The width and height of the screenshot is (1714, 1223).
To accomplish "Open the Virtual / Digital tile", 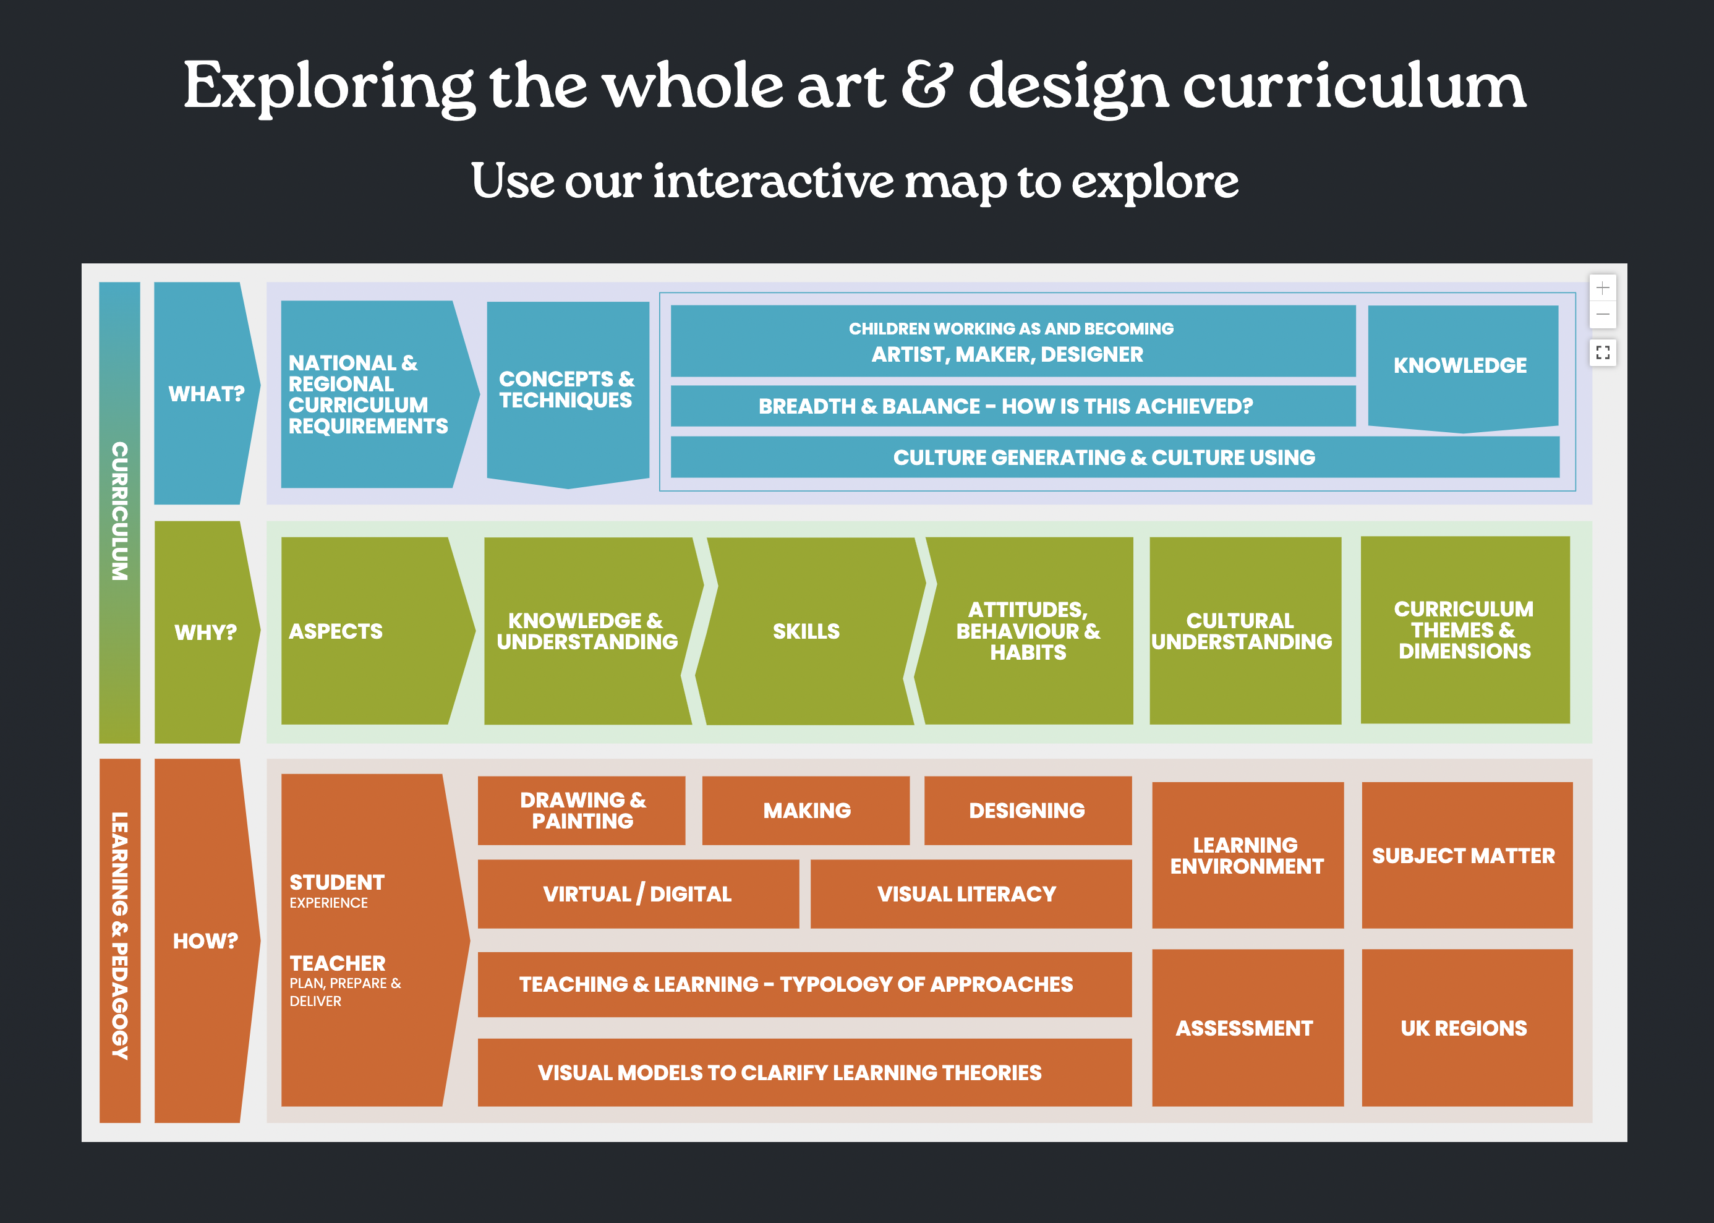I will (x=637, y=894).
